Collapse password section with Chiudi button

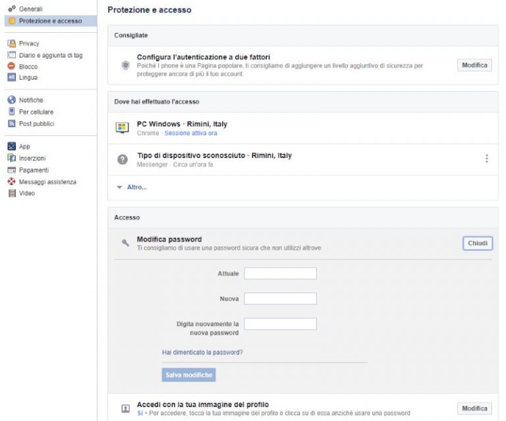(x=477, y=243)
